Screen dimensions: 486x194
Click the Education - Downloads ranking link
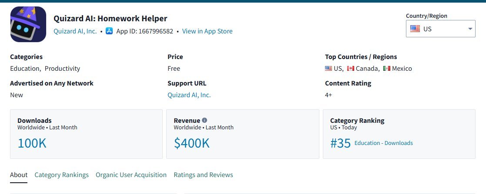tap(383, 143)
